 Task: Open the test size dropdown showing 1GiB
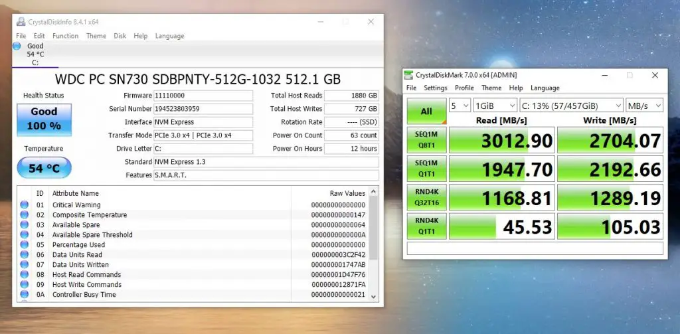[495, 106]
